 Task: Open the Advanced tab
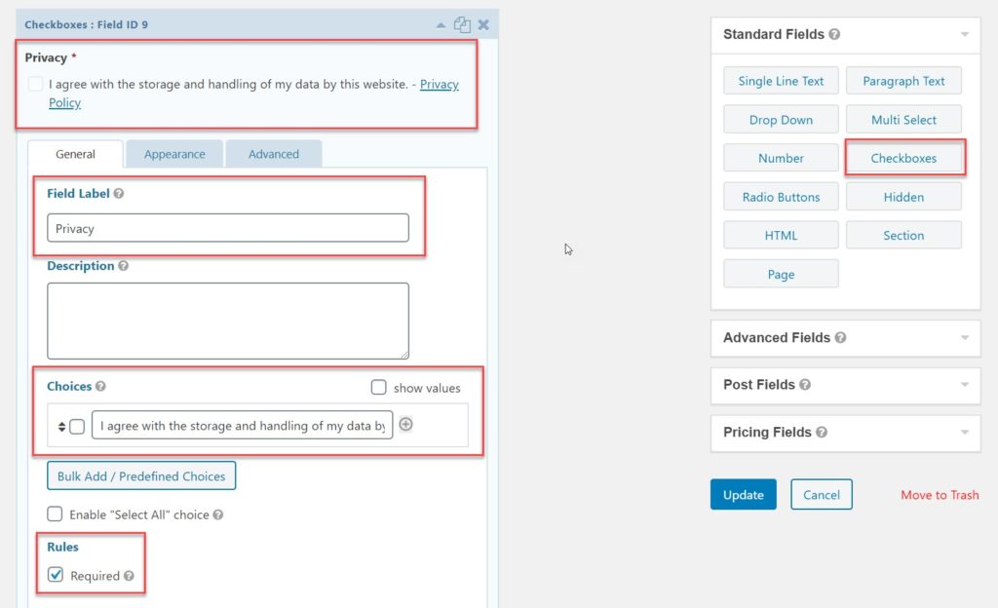pyautogui.click(x=273, y=154)
